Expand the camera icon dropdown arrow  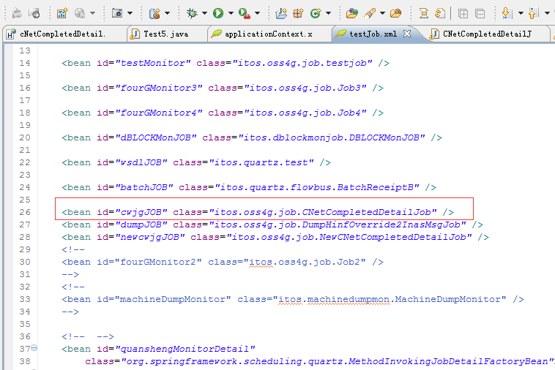pyautogui.click(x=130, y=13)
